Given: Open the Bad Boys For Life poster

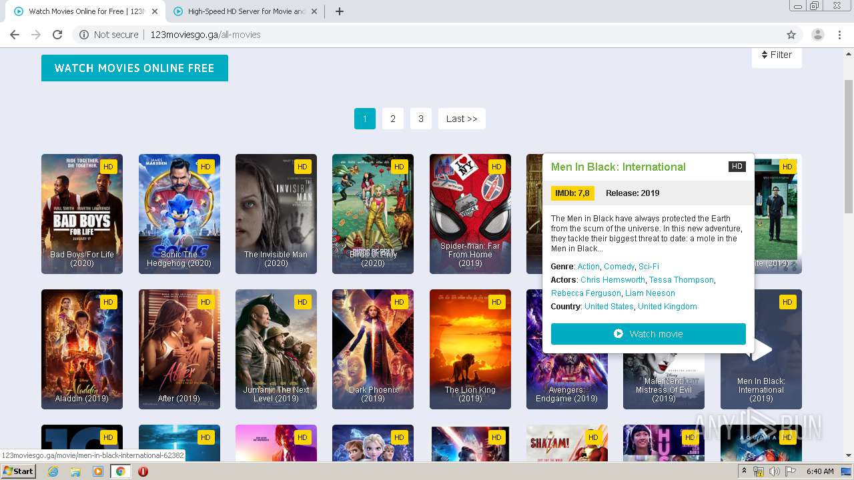Looking at the screenshot, I should (x=82, y=214).
